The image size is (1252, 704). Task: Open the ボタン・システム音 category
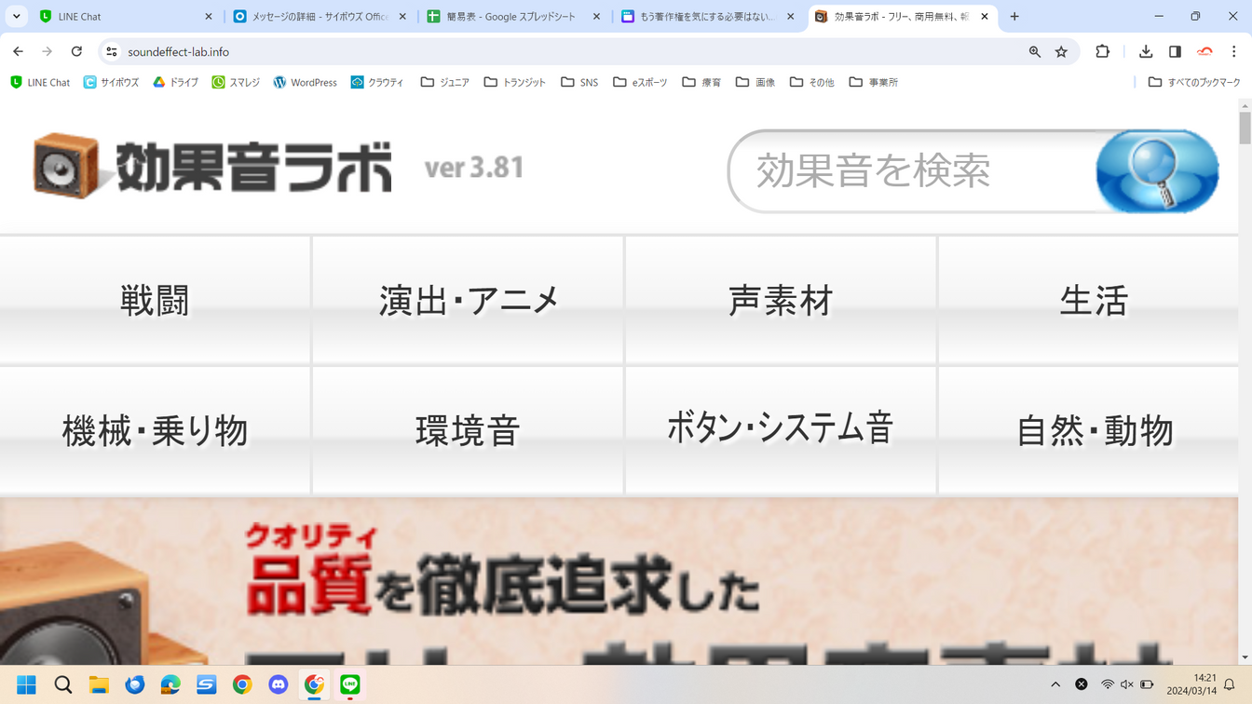pyautogui.click(x=781, y=429)
